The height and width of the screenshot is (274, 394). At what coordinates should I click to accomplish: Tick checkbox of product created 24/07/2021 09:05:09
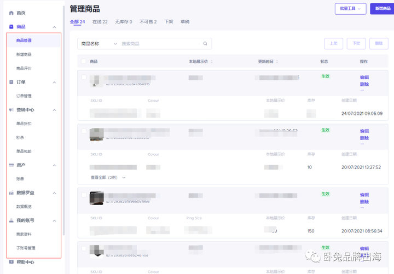click(x=84, y=77)
